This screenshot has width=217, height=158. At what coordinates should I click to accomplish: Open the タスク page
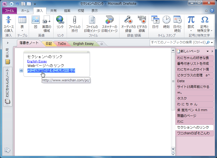point(194,98)
